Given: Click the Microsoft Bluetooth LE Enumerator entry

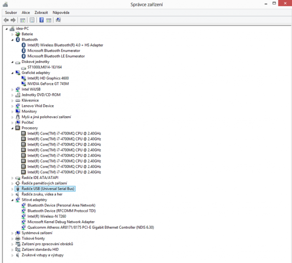Looking at the screenshot, I should 56,56.
